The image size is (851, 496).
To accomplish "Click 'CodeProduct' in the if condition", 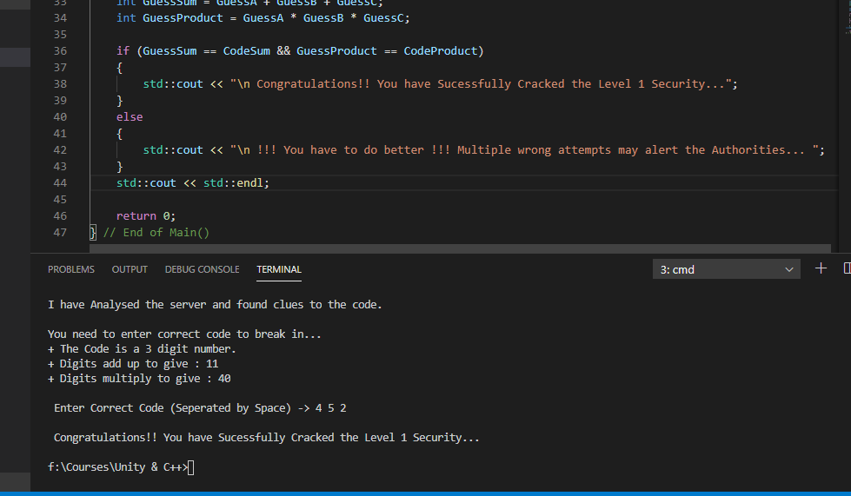I will pos(440,51).
